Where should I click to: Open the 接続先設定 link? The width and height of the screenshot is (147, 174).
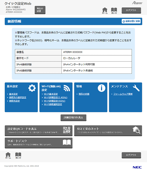(14, 101)
